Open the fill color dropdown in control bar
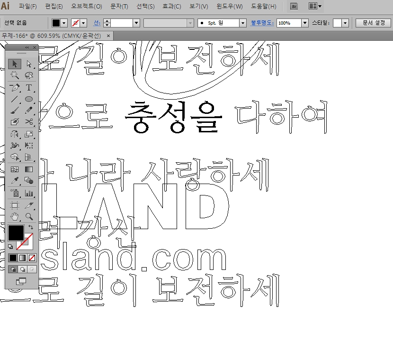Viewport: 393px width, 343px height. [x=64, y=23]
